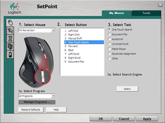The width and height of the screenshot is (165, 123).
Task: Switch to the My Mouse tab
Action: [x=116, y=13]
